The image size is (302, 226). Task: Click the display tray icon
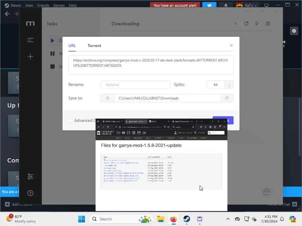[247, 219]
